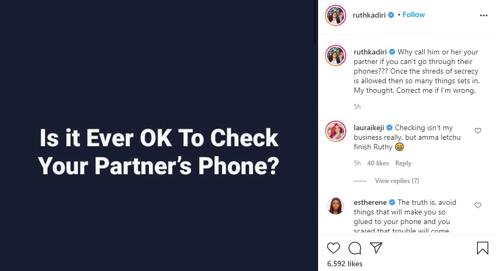Like estherene's comment heart
The width and height of the screenshot is (496, 271).
point(478,205)
